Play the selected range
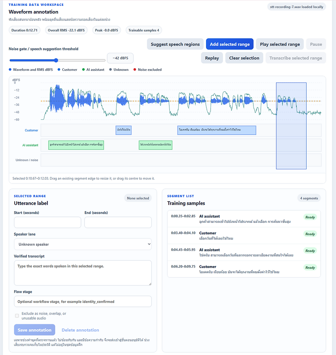 click(x=280, y=44)
